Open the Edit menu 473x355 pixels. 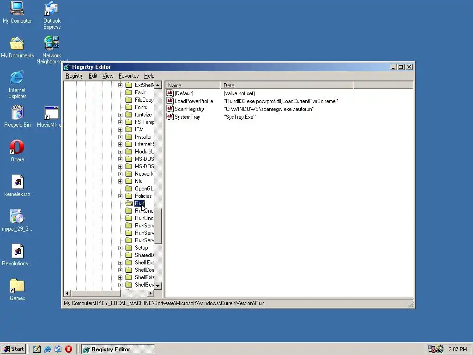(x=92, y=76)
